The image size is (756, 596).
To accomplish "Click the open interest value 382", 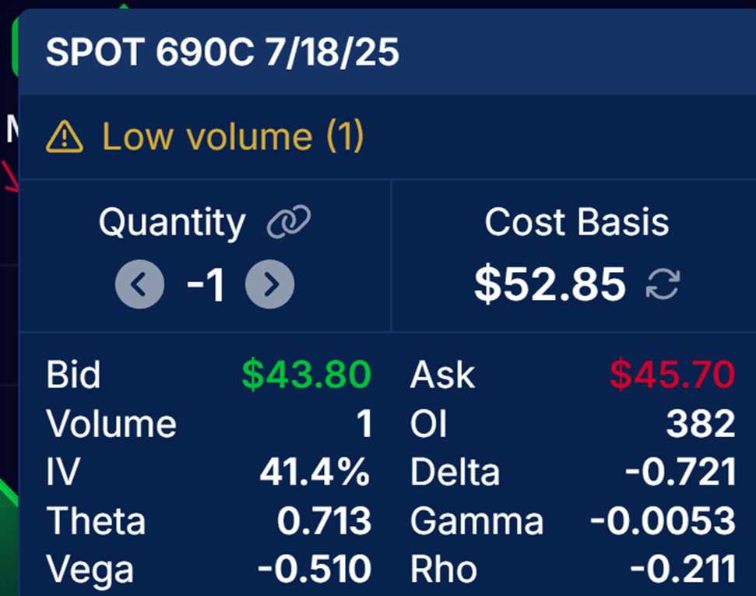I will point(701,423).
